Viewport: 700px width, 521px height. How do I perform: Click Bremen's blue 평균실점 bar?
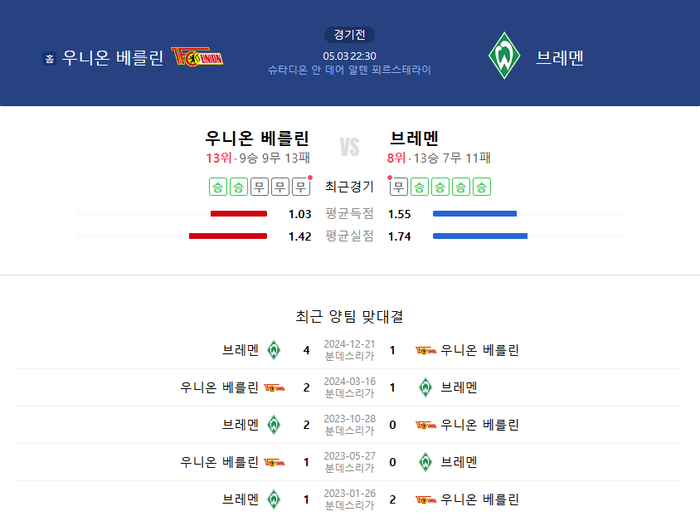(480, 236)
